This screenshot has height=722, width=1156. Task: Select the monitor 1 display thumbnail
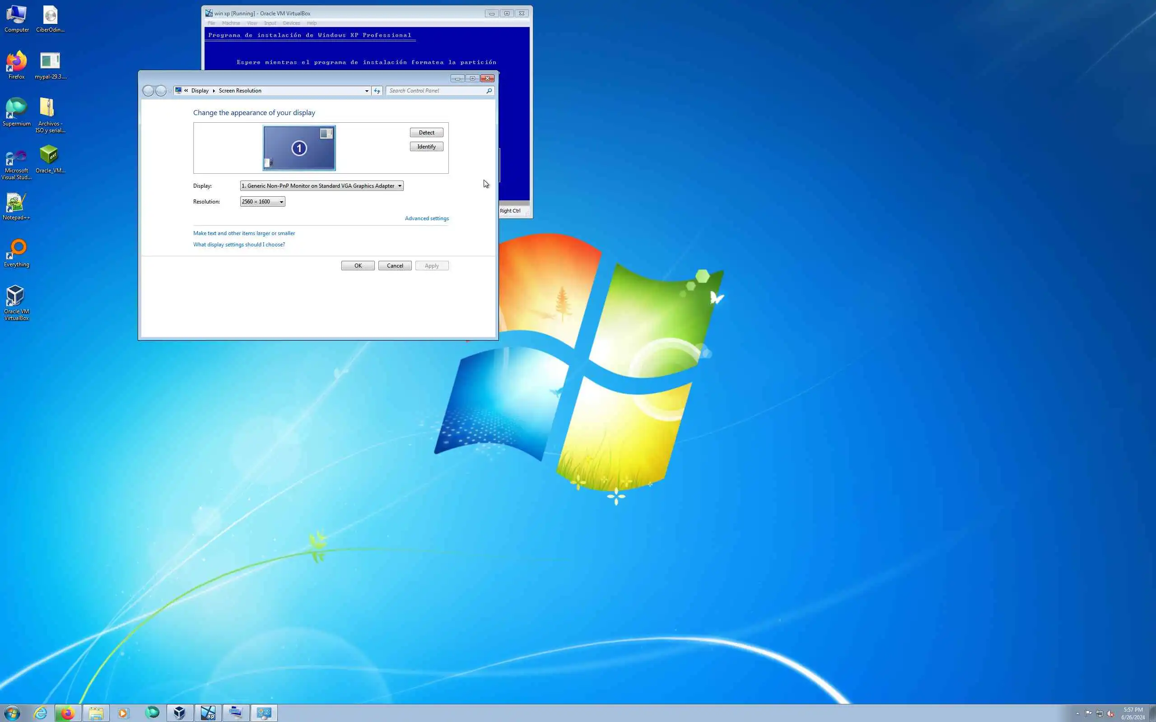pyautogui.click(x=299, y=148)
